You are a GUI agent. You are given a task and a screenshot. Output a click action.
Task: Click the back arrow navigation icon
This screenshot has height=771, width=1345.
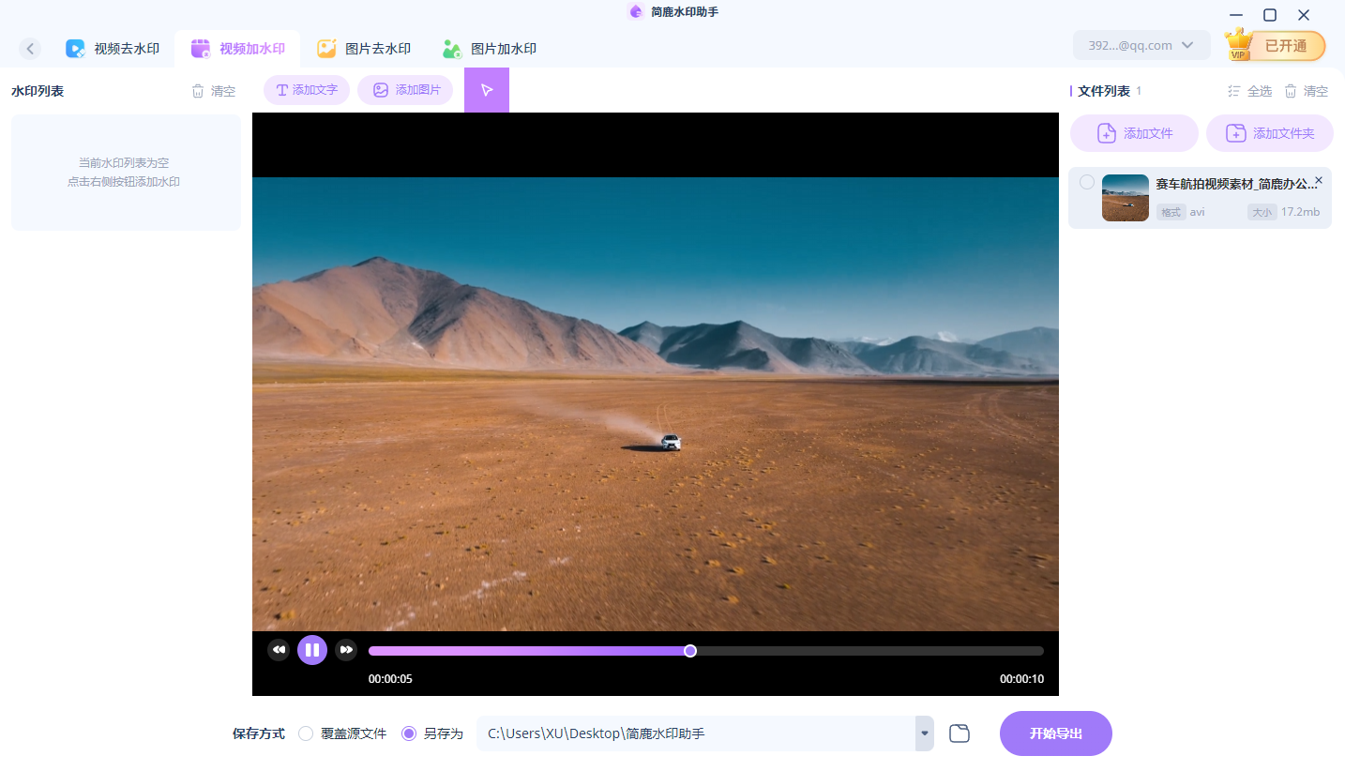pos(30,49)
